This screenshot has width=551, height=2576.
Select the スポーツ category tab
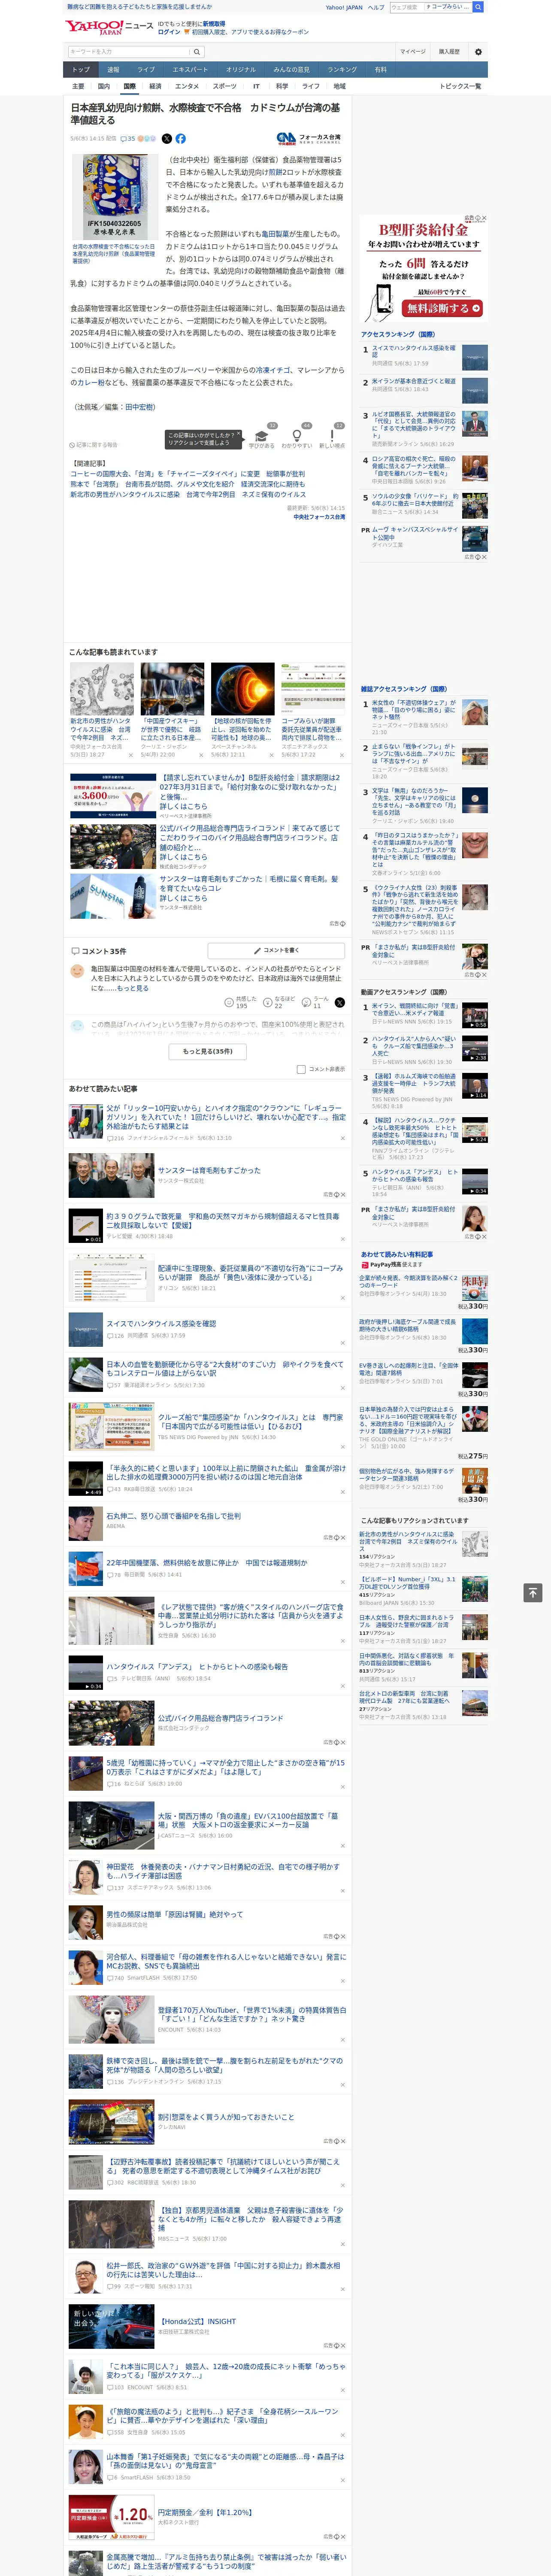click(224, 86)
